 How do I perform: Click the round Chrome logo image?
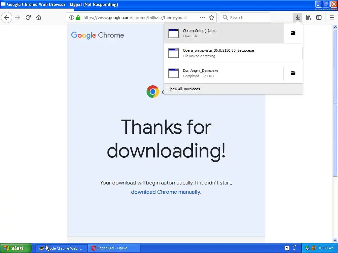[x=153, y=92]
